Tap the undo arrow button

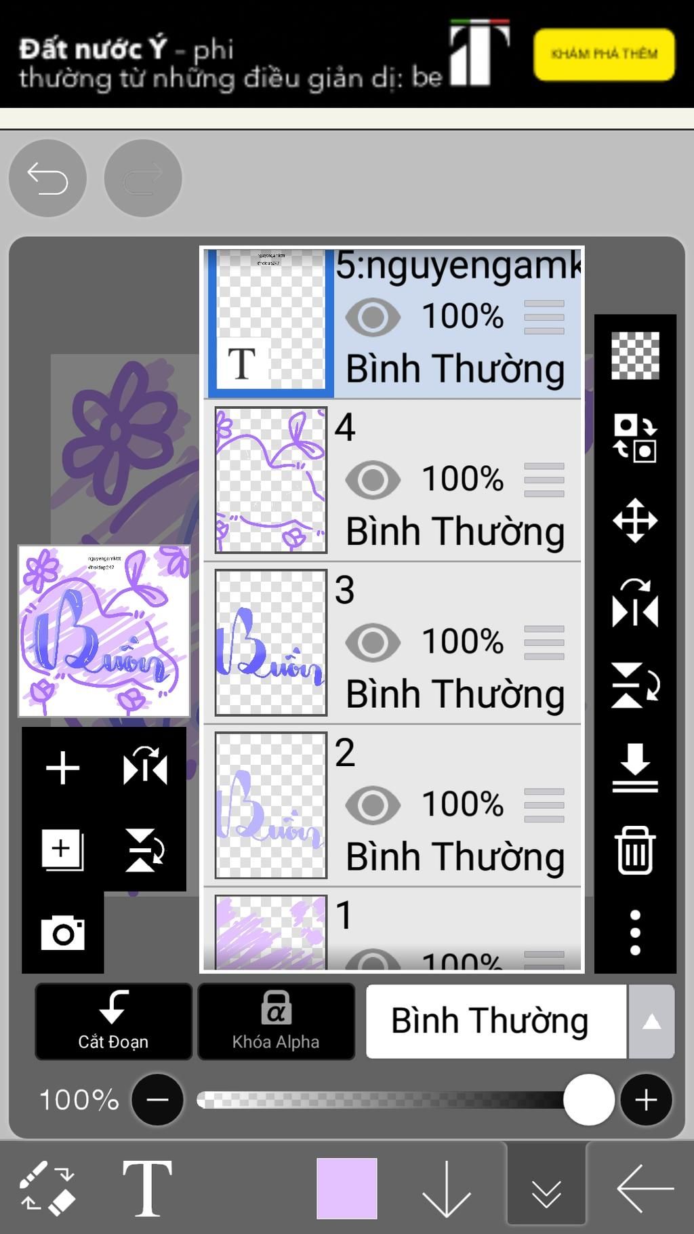click(47, 179)
